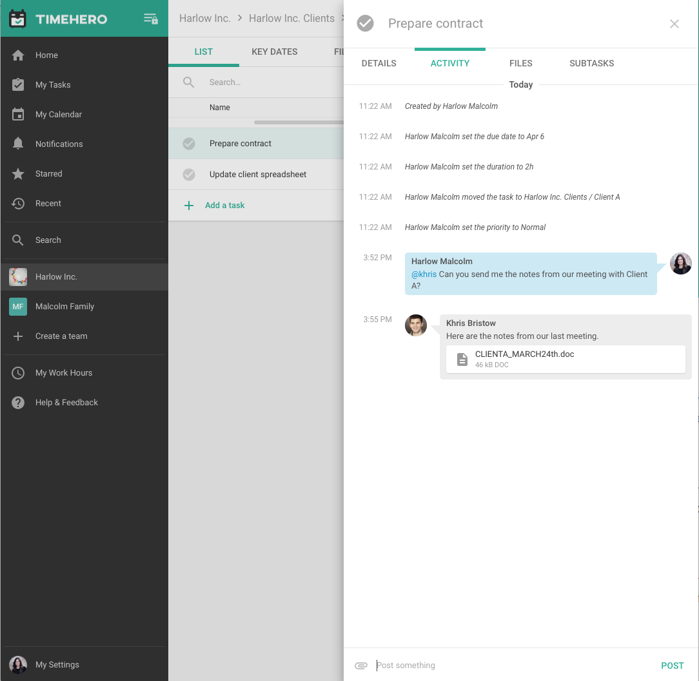699x681 pixels.
Task: Click the horizontal scrollbar under Name column
Action: click(x=299, y=122)
